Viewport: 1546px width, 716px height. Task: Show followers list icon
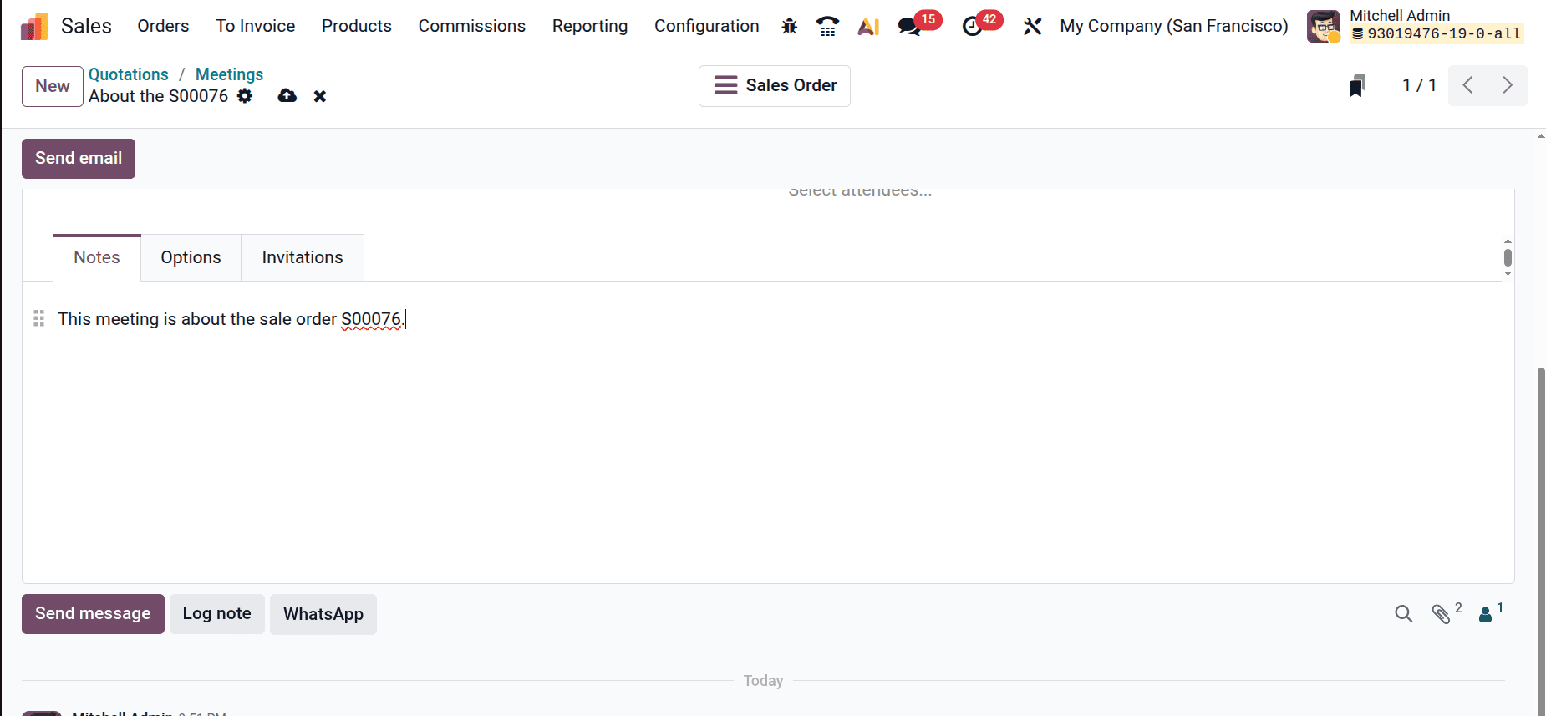click(1486, 614)
